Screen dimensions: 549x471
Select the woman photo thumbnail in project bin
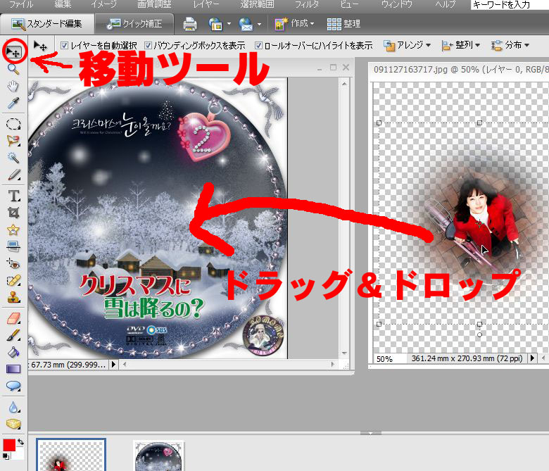(70, 455)
